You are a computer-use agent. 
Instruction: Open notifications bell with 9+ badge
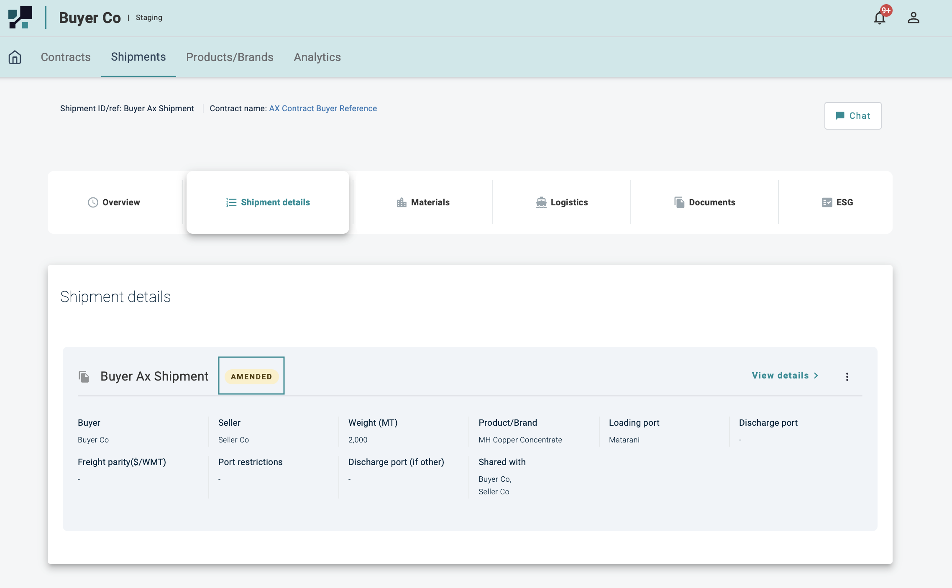click(x=880, y=18)
